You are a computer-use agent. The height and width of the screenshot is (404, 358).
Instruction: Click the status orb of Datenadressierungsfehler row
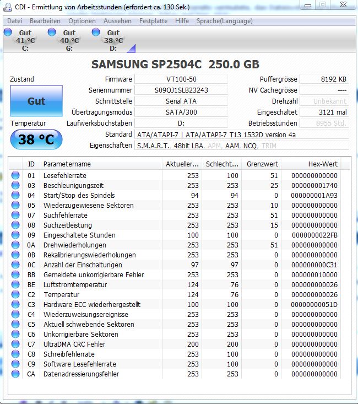tap(15, 374)
